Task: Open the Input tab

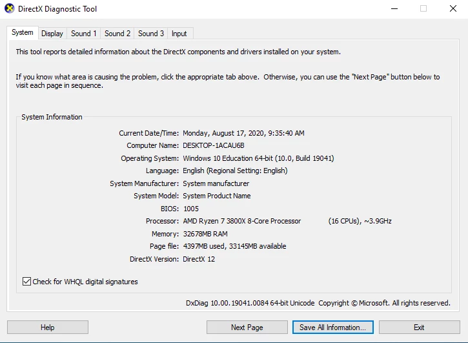Action: [179, 34]
